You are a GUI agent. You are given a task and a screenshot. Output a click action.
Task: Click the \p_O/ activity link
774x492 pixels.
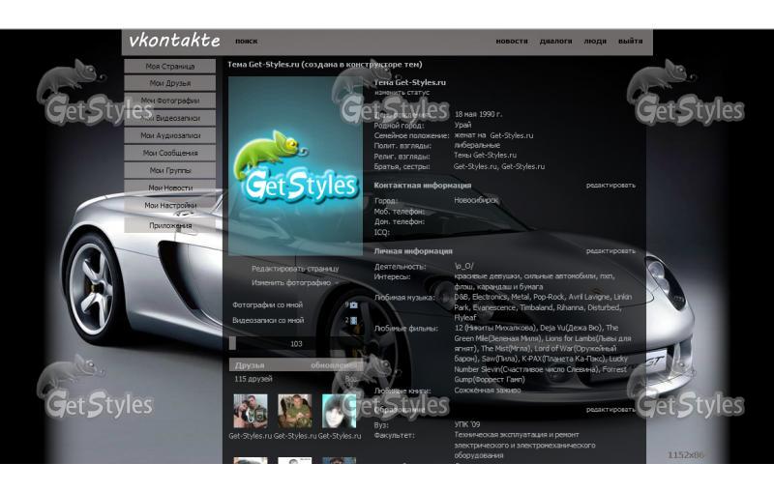[x=464, y=266]
